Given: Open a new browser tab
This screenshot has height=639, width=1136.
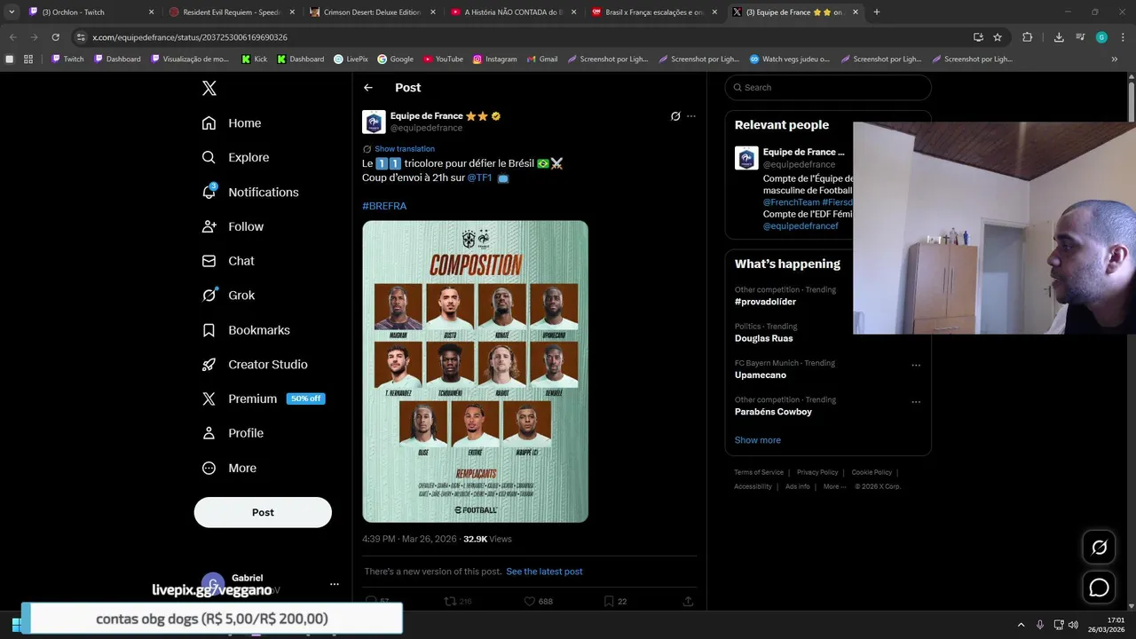Looking at the screenshot, I should coord(877,12).
